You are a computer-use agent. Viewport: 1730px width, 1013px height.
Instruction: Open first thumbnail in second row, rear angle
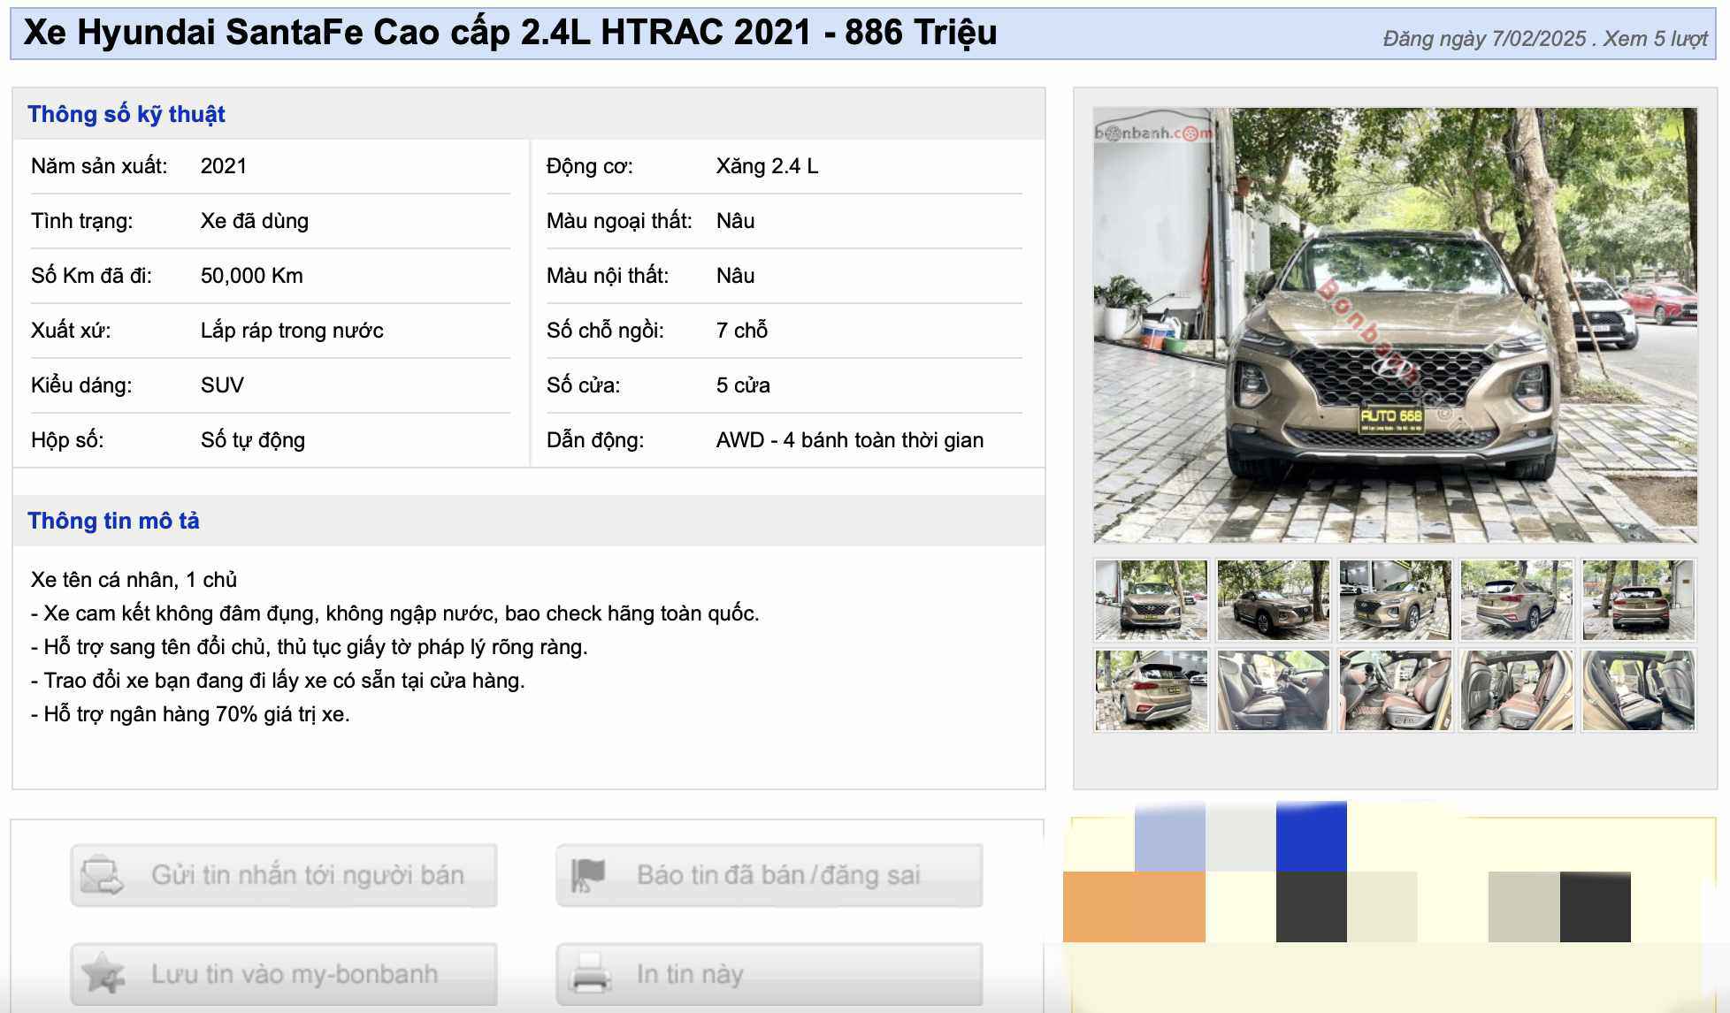(1151, 690)
